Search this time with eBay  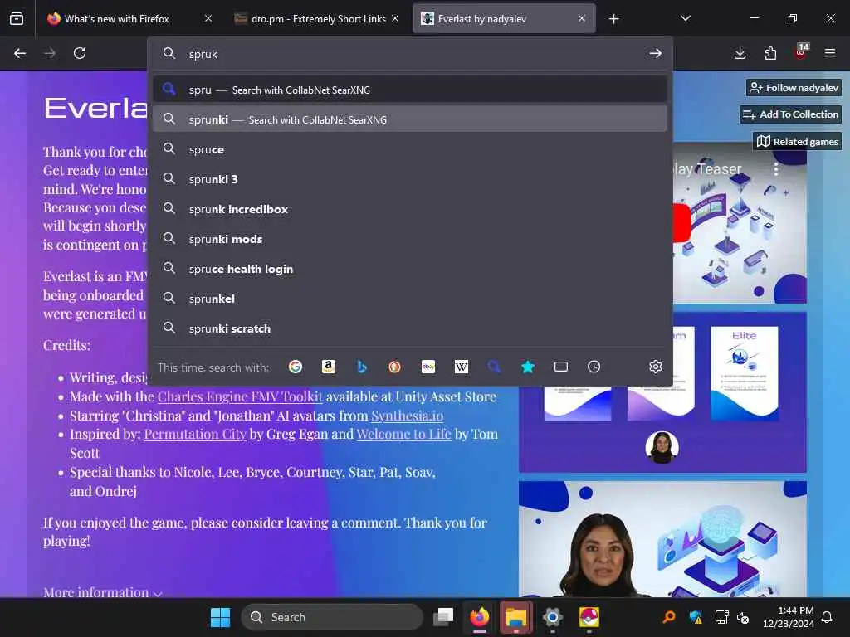click(x=428, y=367)
